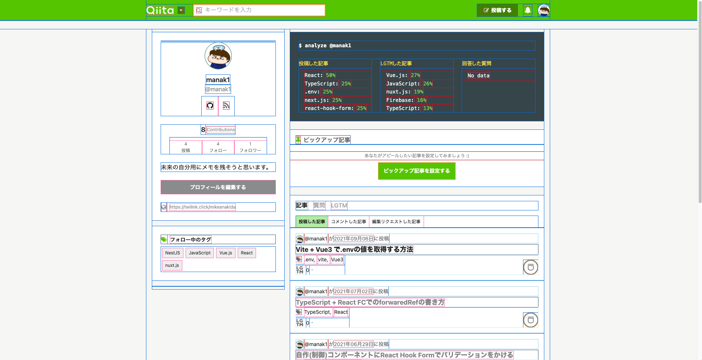Open the コメントした記事 tab
The width and height of the screenshot is (702, 360).
pyautogui.click(x=348, y=221)
